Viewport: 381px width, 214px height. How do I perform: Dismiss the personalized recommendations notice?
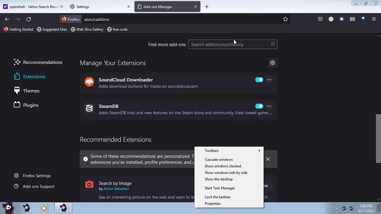click(x=268, y=159)
